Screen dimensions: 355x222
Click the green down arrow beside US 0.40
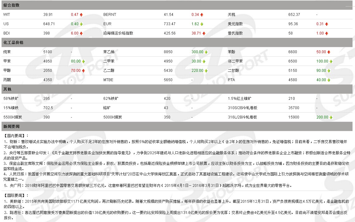tap(81, 24)
